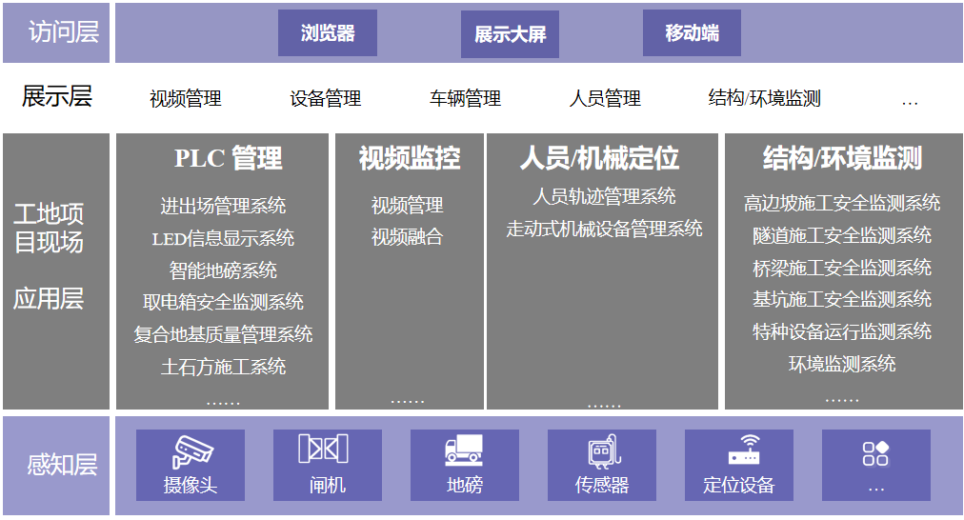Click the 地磅 truck scale icon

coord(464,450)
